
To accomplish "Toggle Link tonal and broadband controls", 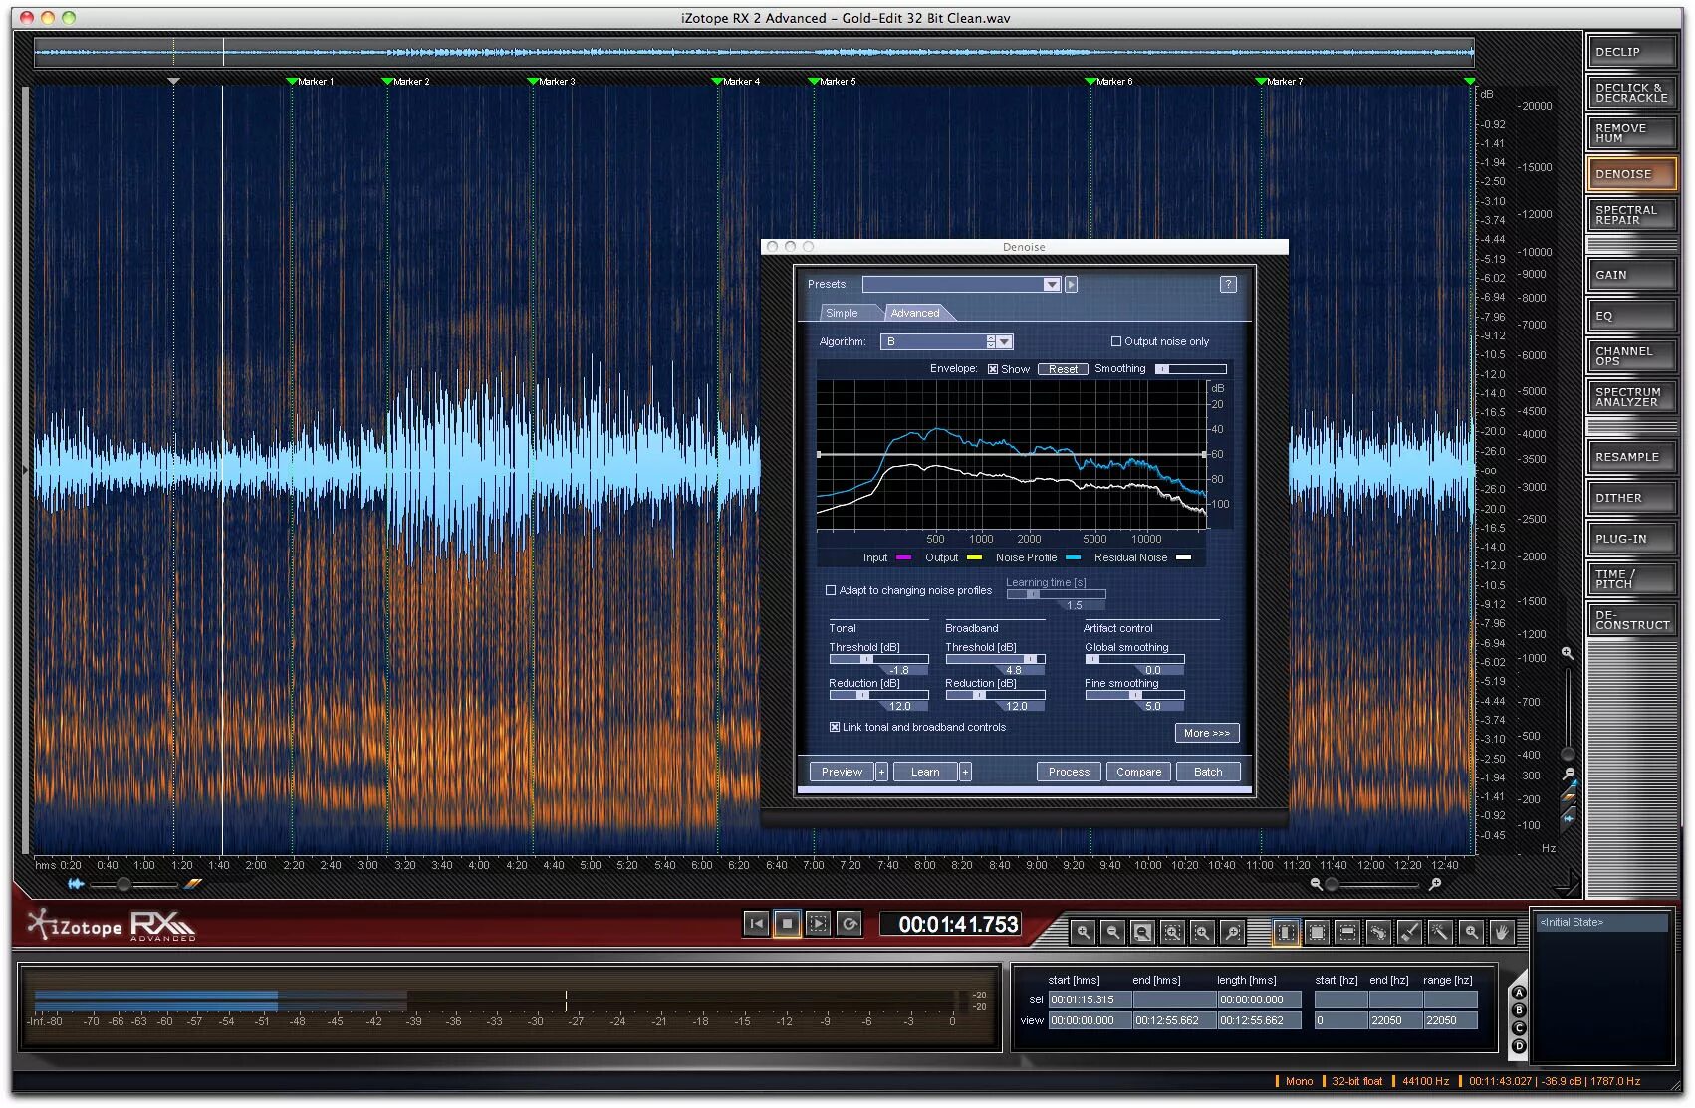I will [x=835, y=727].
